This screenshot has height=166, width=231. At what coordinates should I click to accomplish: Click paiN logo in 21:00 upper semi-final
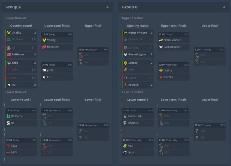(44, 70)
